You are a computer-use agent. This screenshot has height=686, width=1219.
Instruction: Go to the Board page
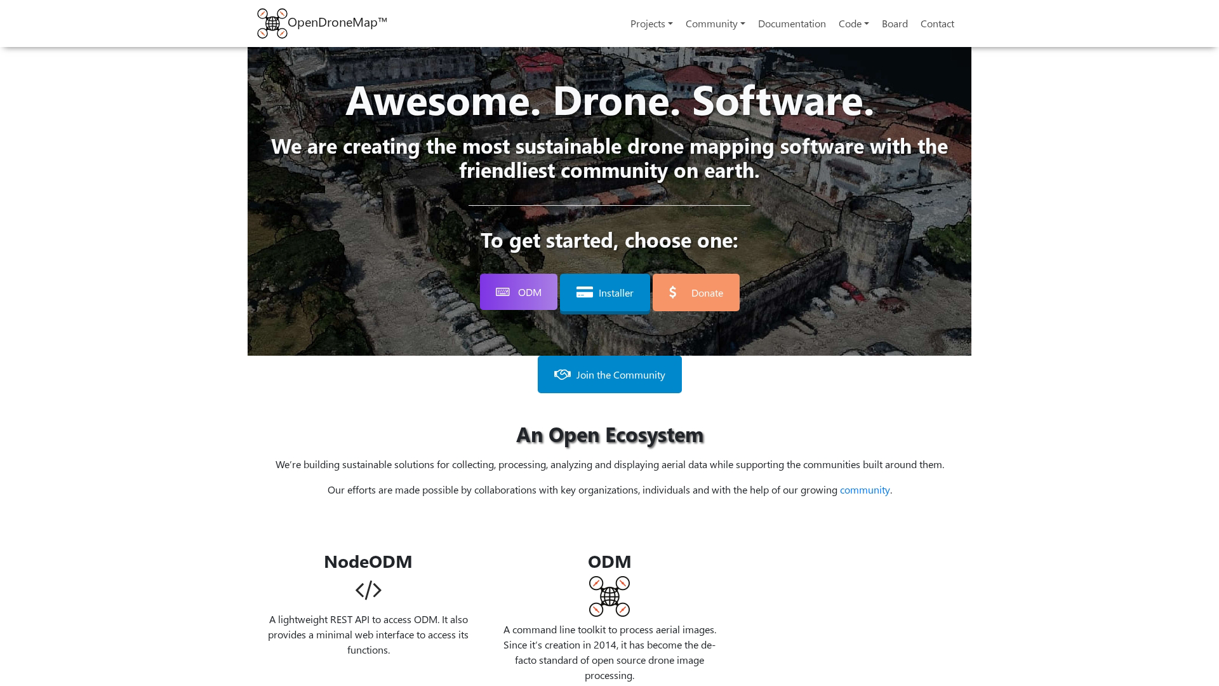(x=895, y=24)
